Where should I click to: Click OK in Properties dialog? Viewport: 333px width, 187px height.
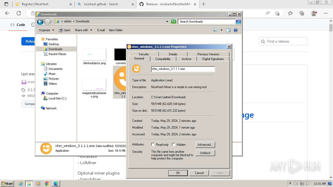tap(178, 173)
